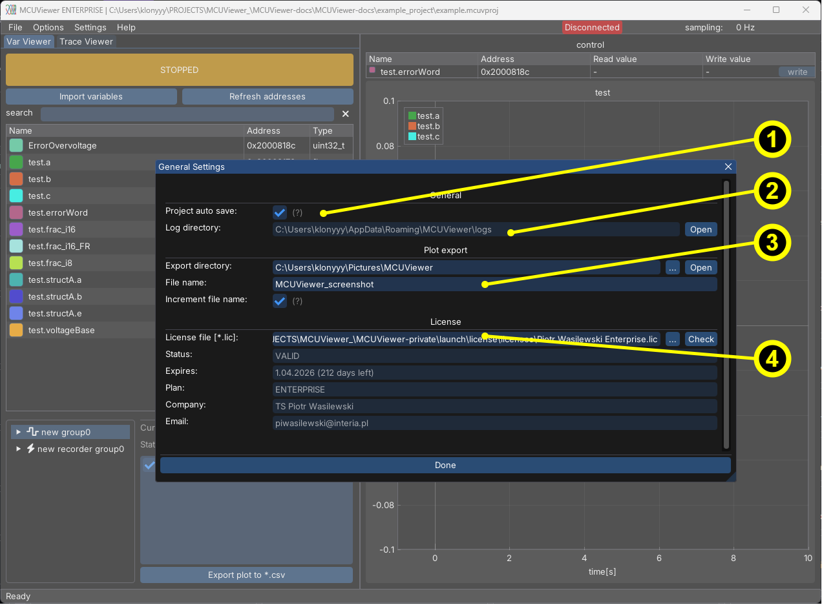Uncheck the Increment file name checkbox
The image size is (822, 605).
[280, 301]
